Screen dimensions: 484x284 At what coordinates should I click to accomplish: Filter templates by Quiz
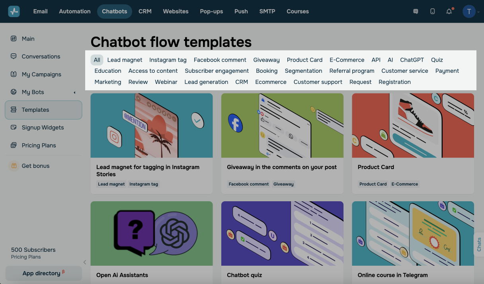(437, 60)
